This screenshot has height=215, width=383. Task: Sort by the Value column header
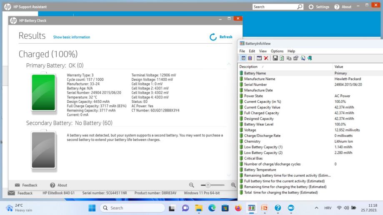(x=358, y=67)
